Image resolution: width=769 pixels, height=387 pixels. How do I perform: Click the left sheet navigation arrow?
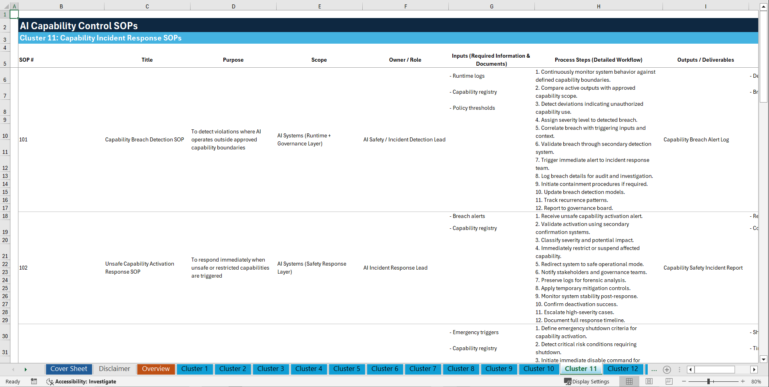[x=13, y=369]
